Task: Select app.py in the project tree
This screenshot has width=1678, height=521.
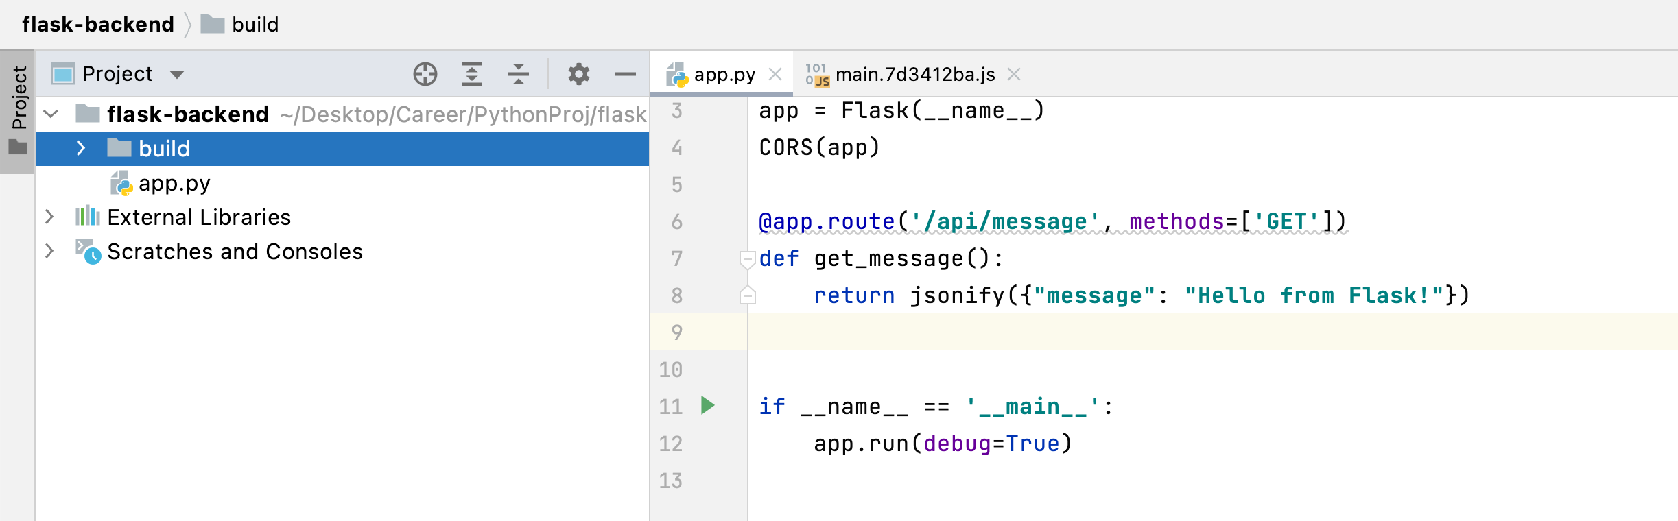Action: (x=174, y=183)
